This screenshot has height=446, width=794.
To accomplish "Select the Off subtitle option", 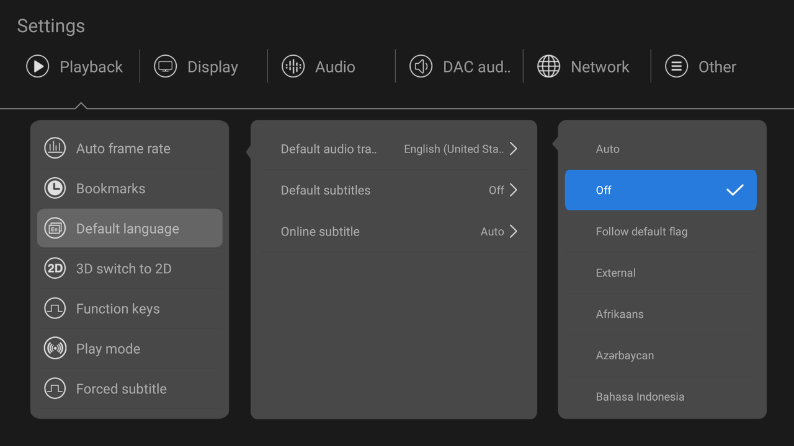I will (x=661, y=190).
